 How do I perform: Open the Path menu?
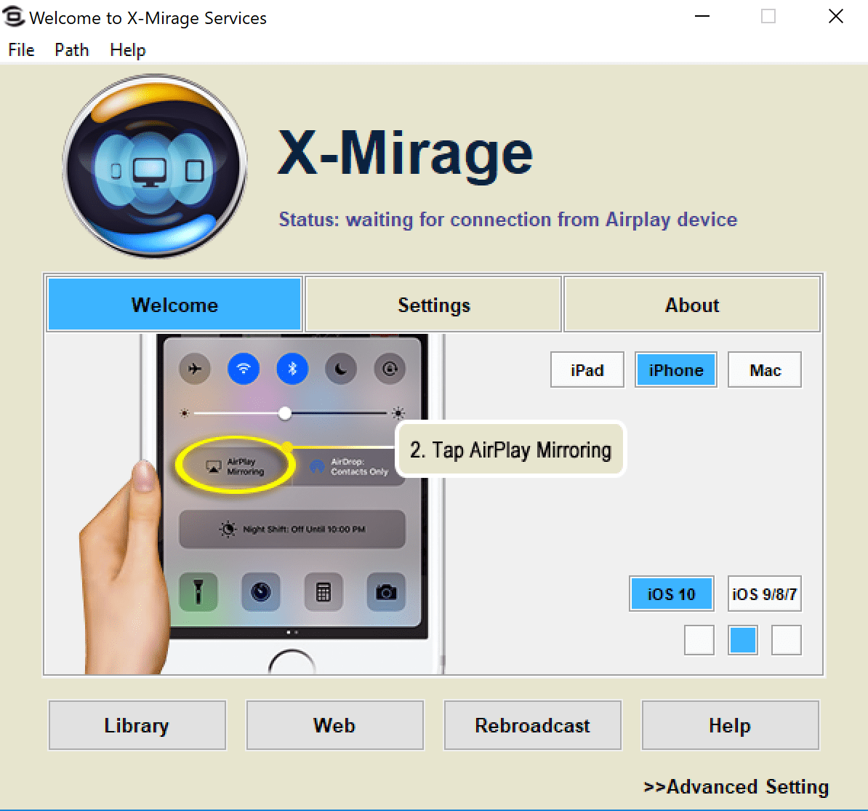[x=71, y=50]
